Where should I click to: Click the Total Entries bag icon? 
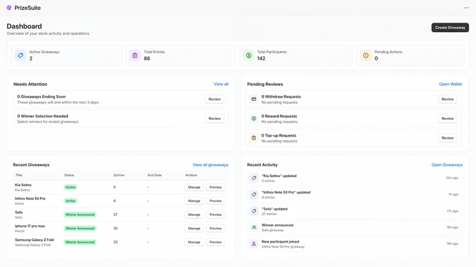pyautogui.click(x=135, y=55)
